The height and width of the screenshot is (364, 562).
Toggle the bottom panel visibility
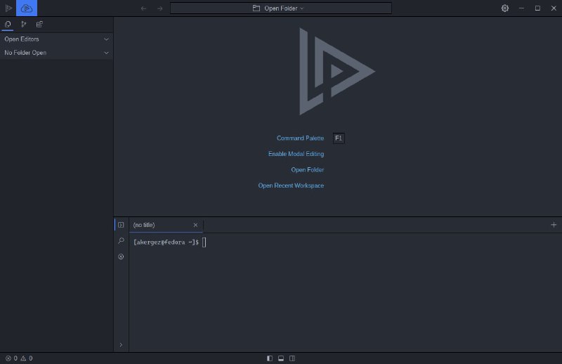tap(281, 358)
